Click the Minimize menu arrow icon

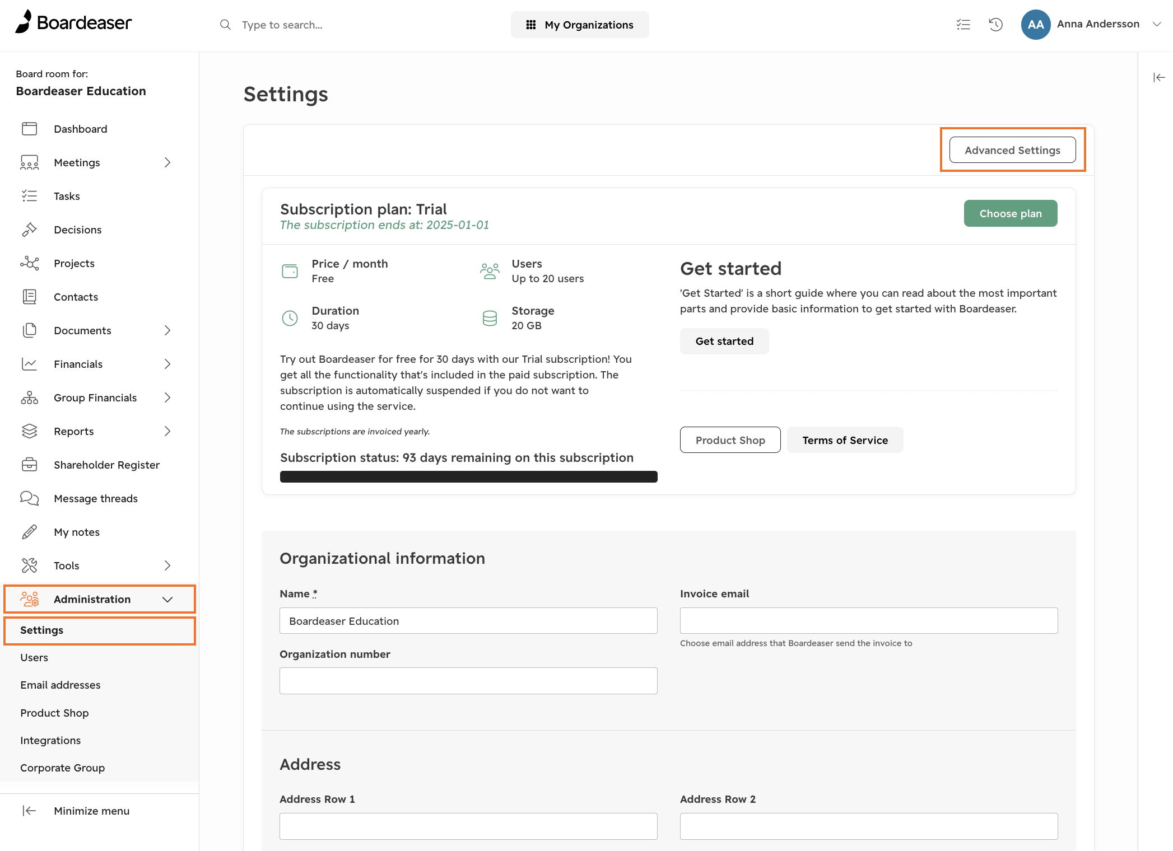[29, 811]
